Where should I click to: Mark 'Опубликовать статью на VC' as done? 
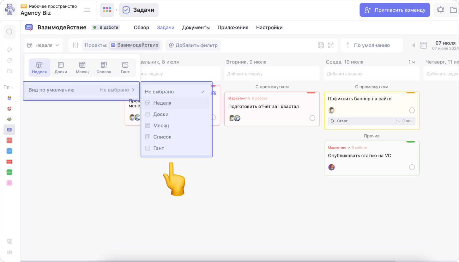(412, 167)
